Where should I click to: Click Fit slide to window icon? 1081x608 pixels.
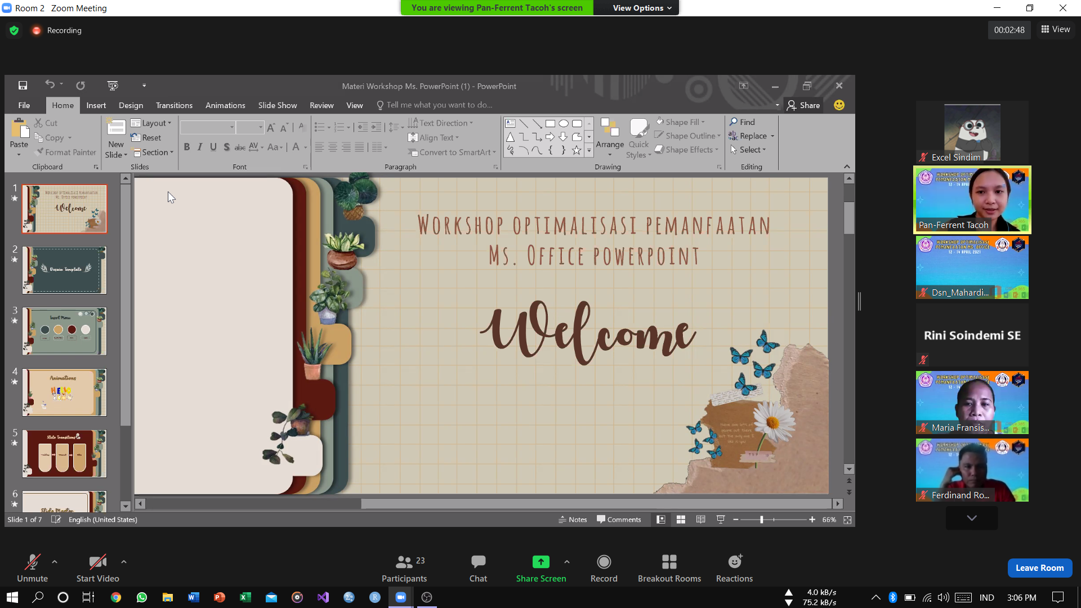pos(847,520)
